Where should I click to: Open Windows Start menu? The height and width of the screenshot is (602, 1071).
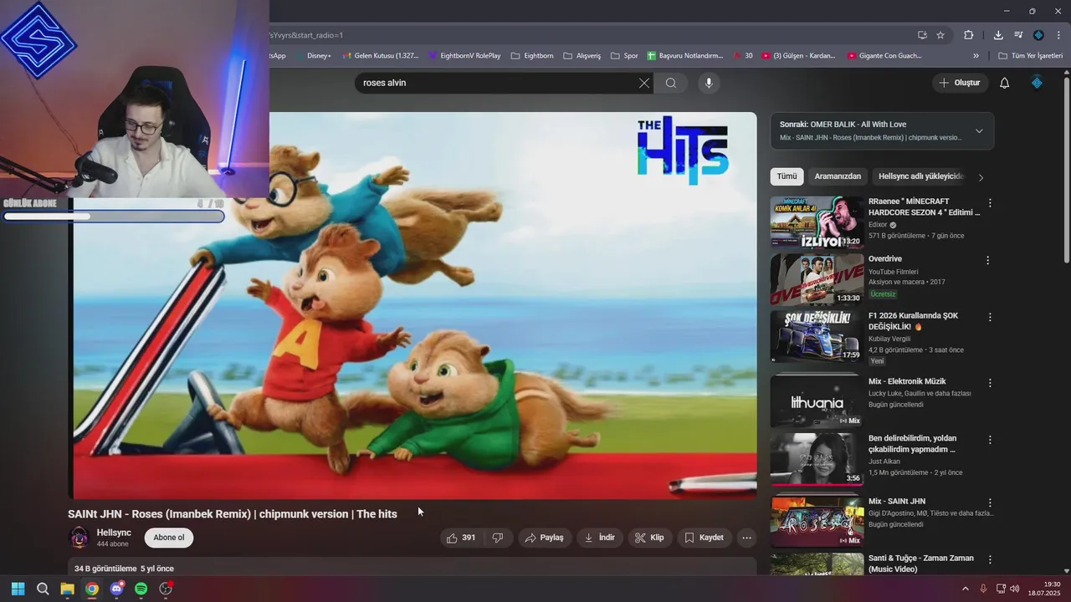coord(18,589)
